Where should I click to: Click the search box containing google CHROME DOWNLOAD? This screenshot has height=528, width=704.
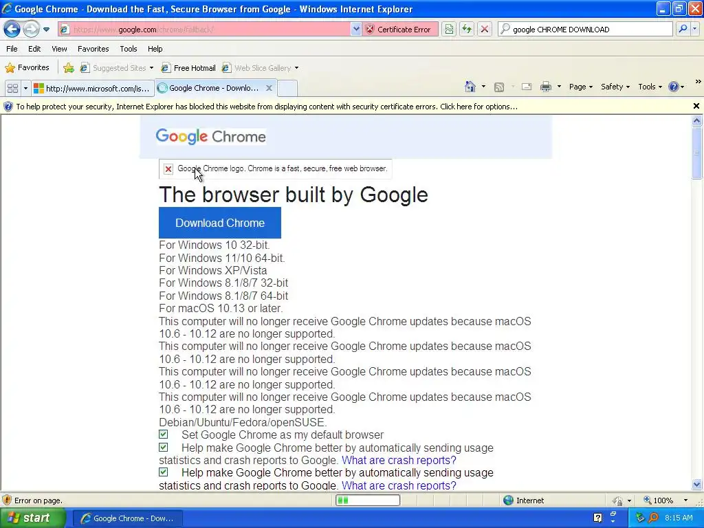(x=585, y=30)
